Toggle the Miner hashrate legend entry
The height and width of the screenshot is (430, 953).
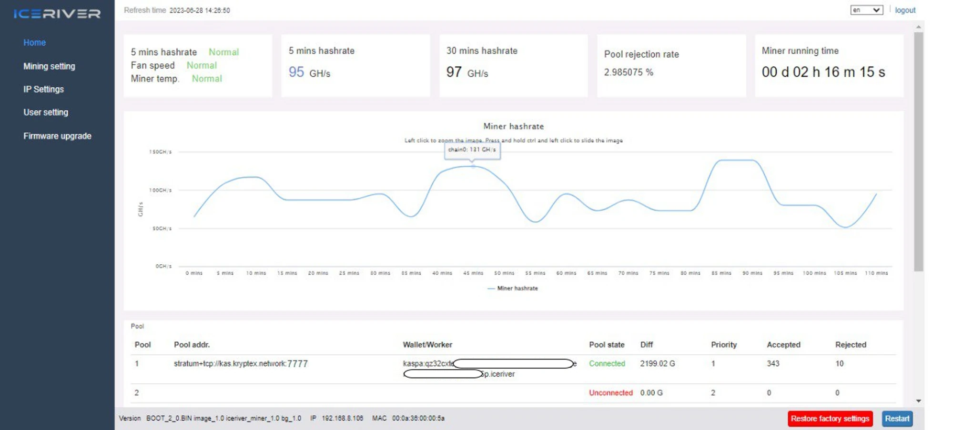[513, 288]
